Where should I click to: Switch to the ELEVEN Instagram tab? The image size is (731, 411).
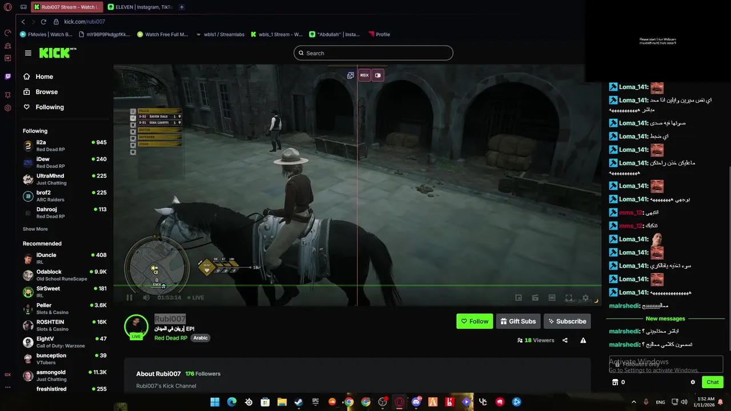point(140,7)
